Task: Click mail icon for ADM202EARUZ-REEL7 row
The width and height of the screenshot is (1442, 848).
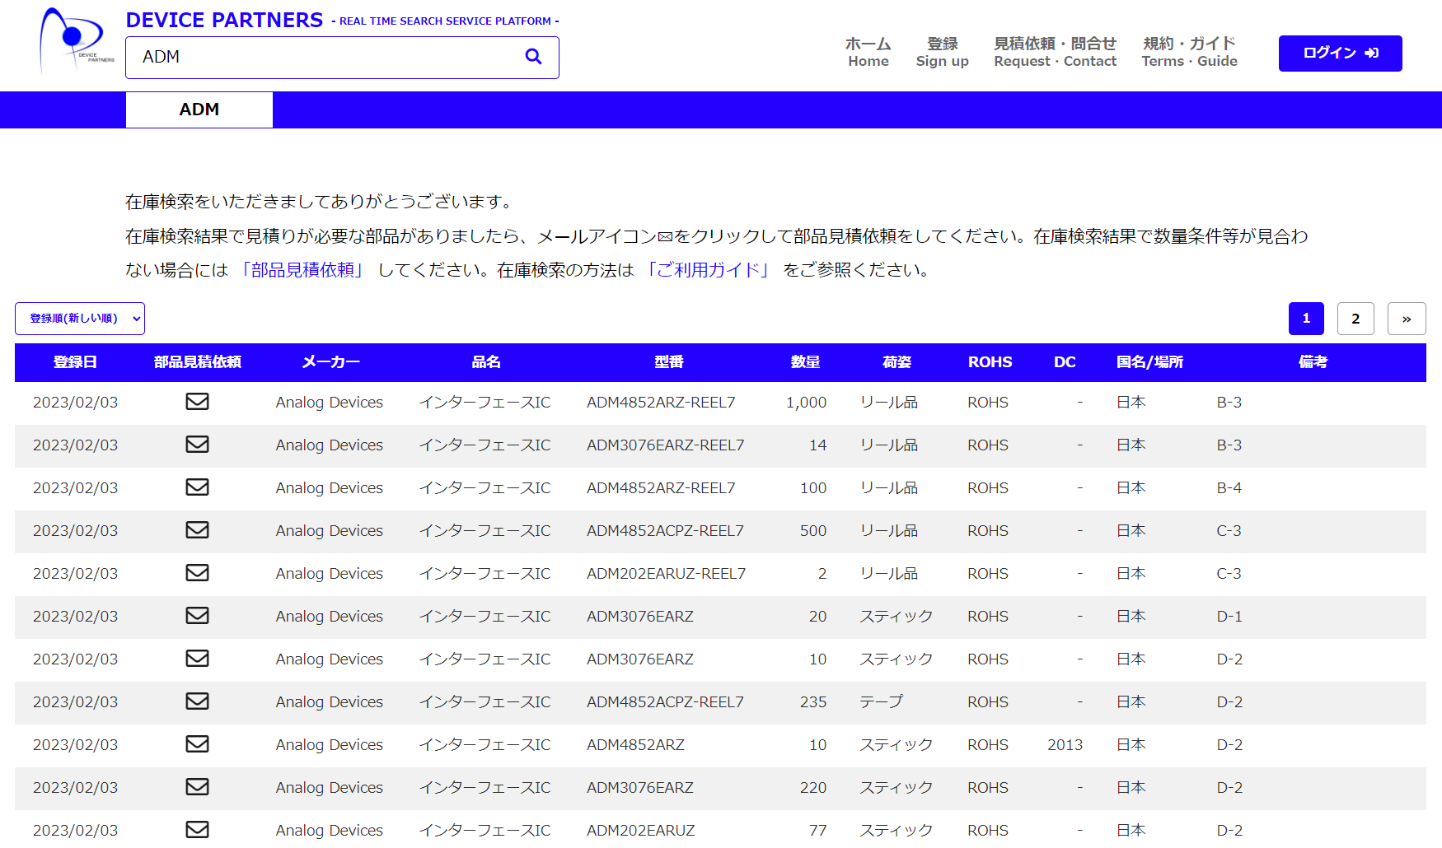Action: 197,573
